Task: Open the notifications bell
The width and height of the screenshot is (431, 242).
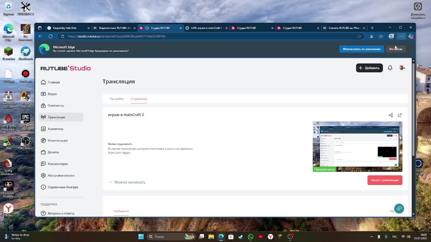Action: [x=390, y=68]
